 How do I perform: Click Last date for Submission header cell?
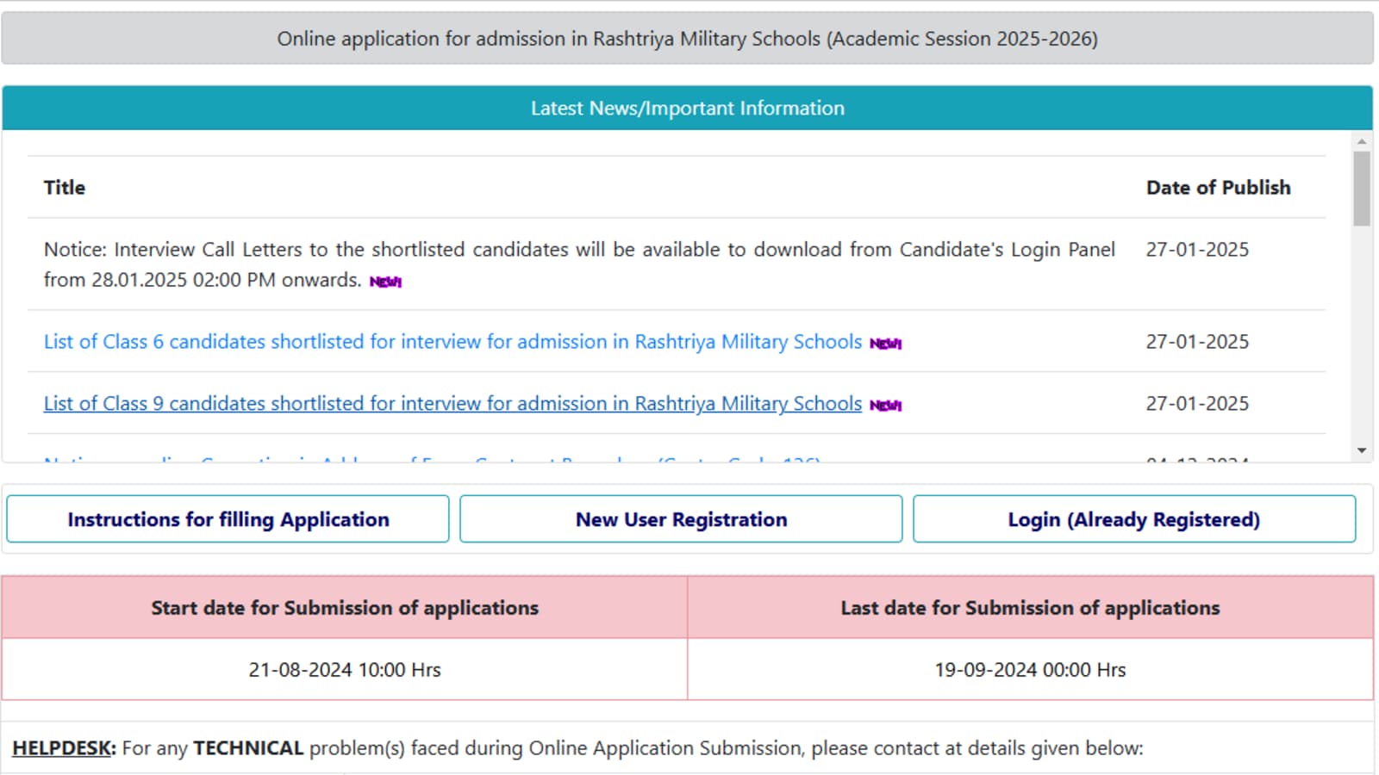[1030, 608]
